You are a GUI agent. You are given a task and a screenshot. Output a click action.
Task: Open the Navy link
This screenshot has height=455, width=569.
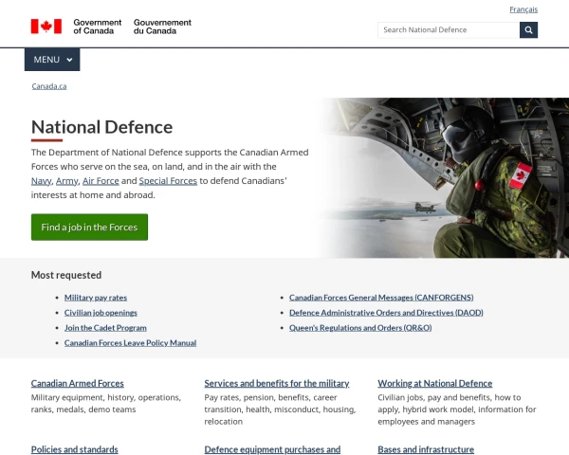tap(41, 180)
